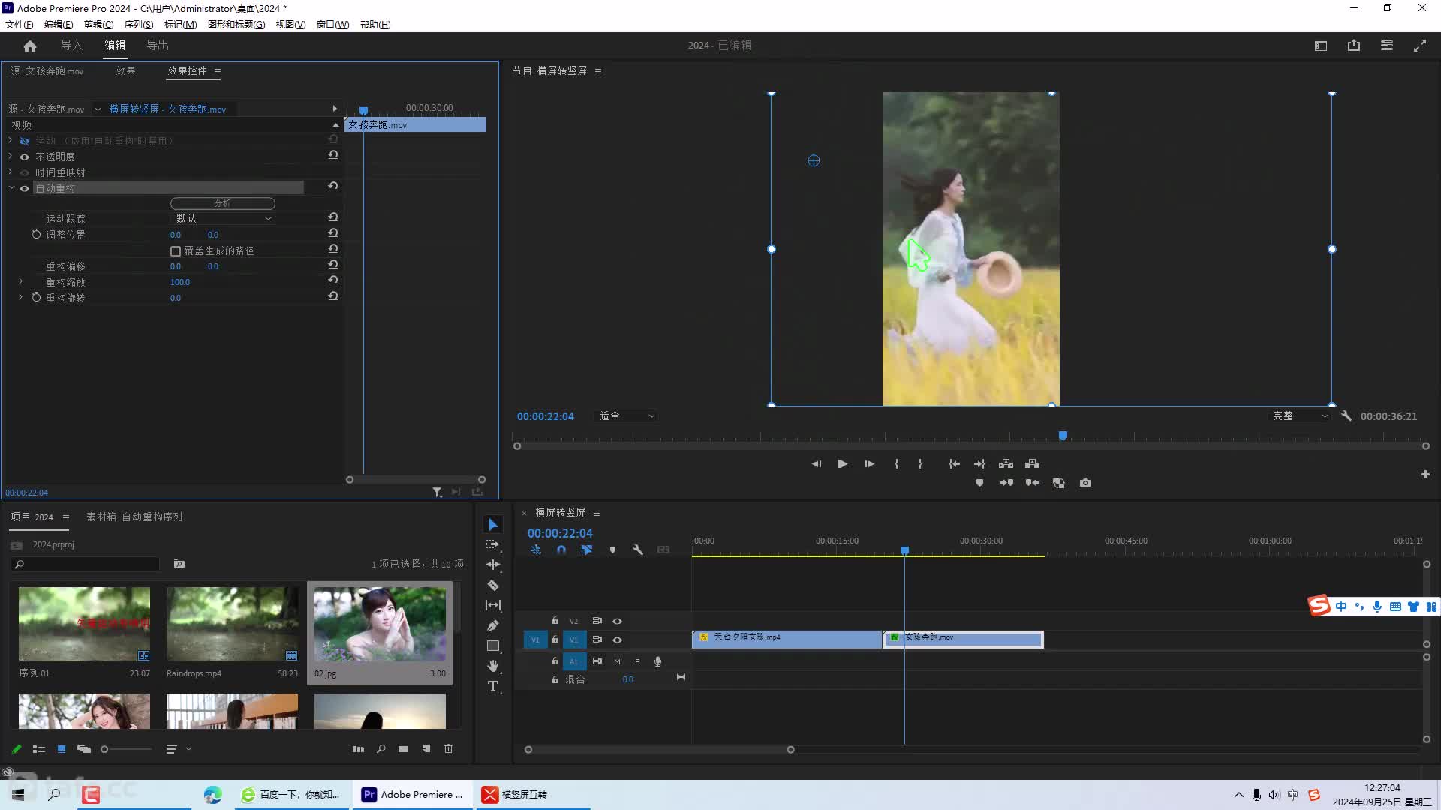Image resolution: width=1441 pixels, height=810 pixels.
Task: Select the Ripple Edit tool
Action: click(x=493, y=565)
